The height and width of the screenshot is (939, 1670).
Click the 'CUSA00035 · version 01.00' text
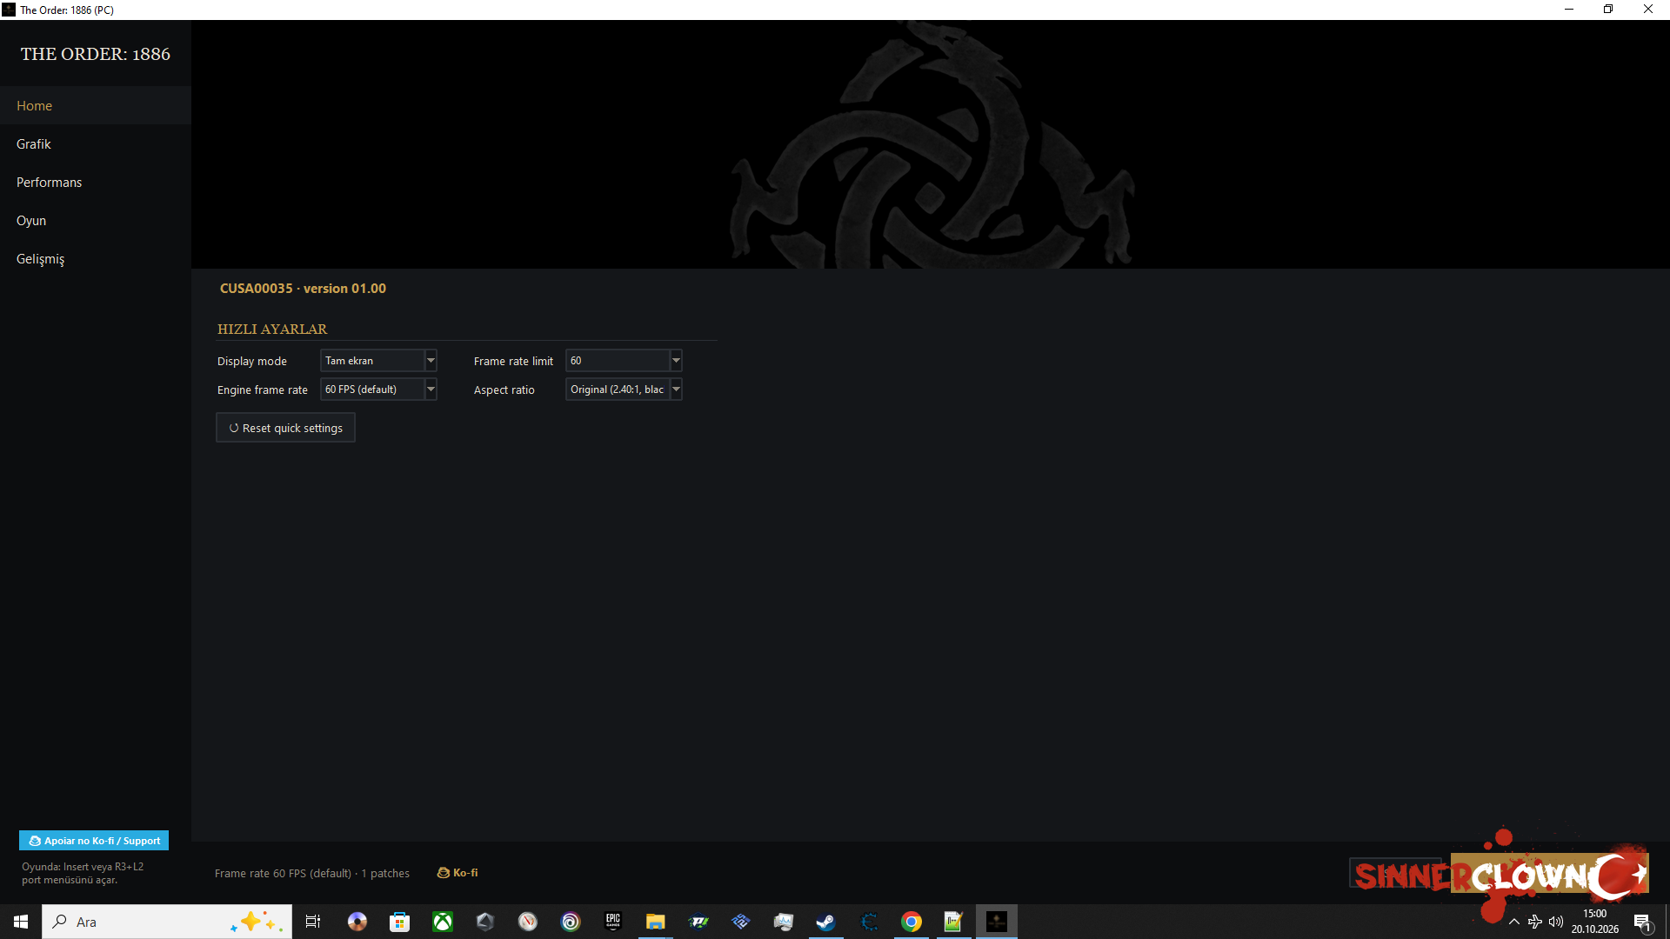tap(303, 289)
